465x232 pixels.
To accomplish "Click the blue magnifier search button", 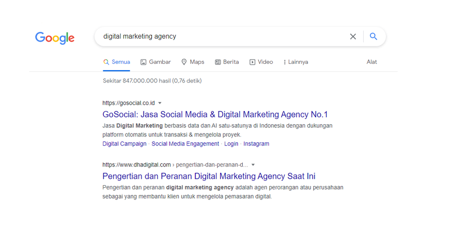I will 374,37.
